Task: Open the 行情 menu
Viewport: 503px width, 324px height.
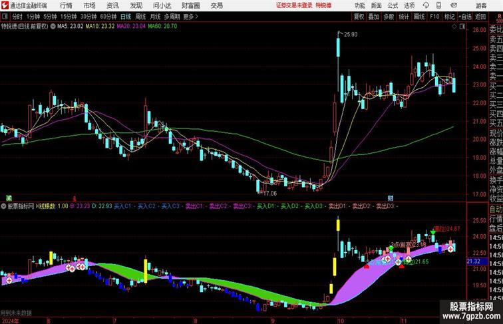Action: click(x=66, y=5)
